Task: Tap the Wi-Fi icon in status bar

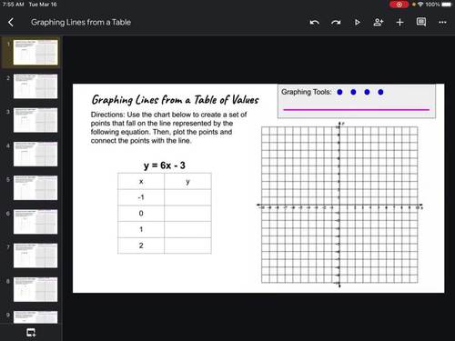Action: point(420,5)
